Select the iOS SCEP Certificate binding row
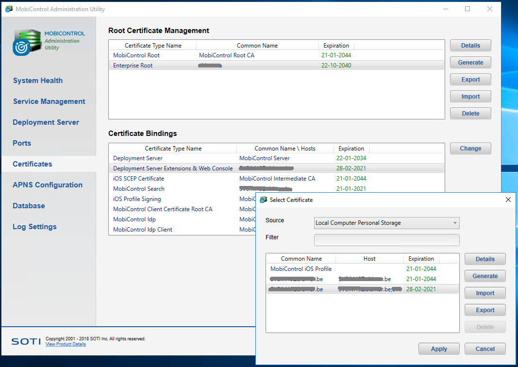 (138, 179)
